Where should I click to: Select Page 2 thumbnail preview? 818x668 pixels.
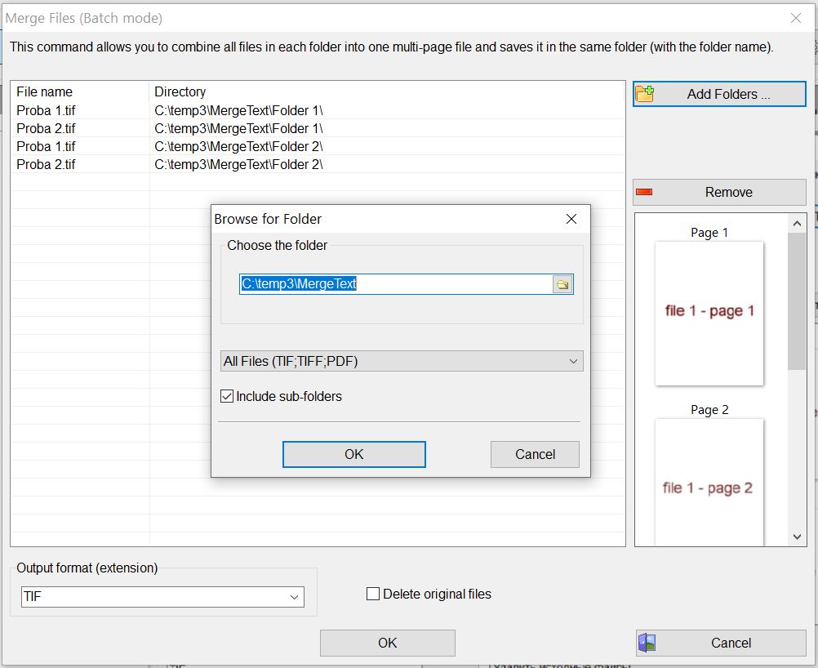(709, 482)
